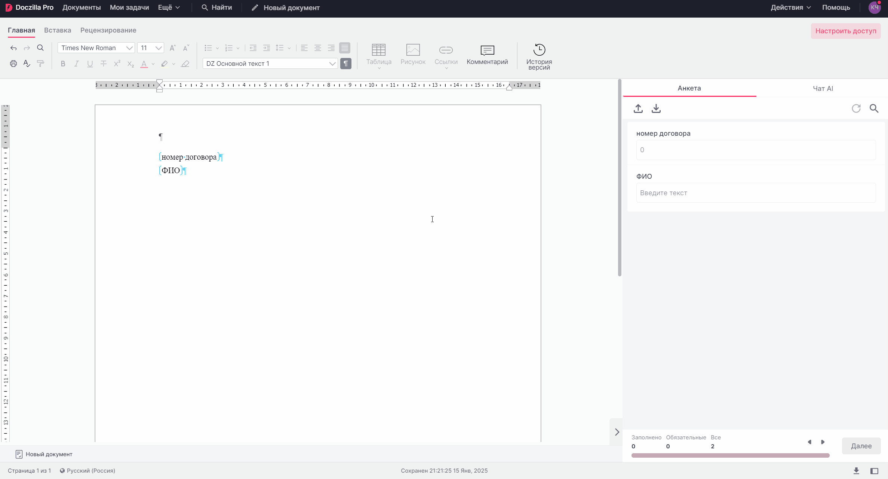The image size is (888, 479).
Task: Switch to the Рецензирование tab
Action: point(108,30)
